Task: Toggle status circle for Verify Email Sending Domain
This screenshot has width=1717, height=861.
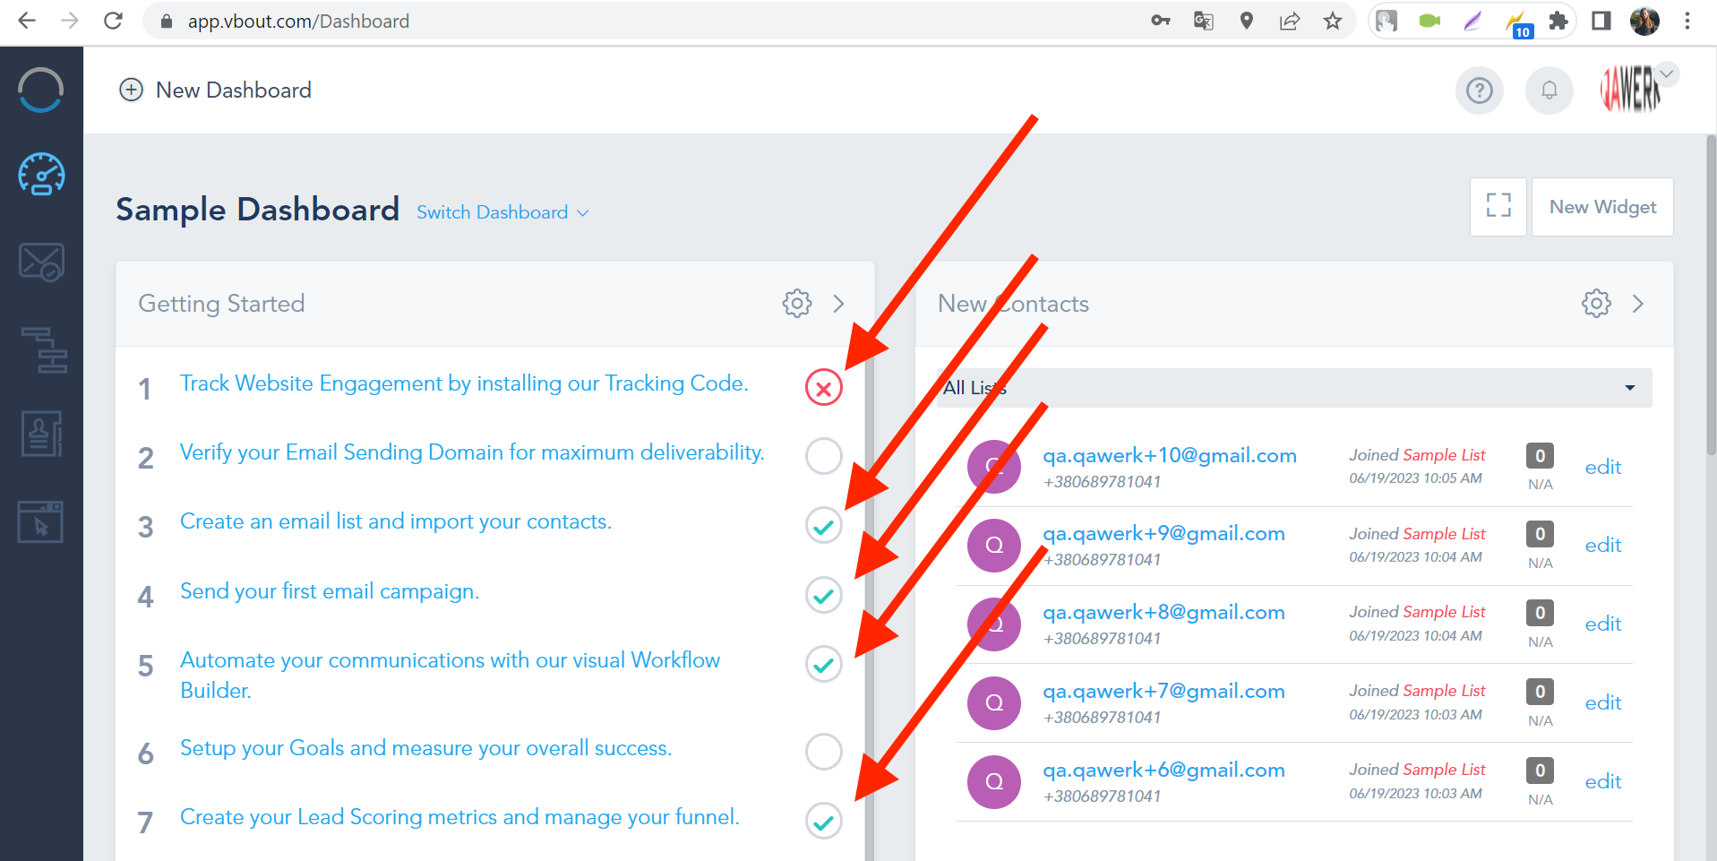Action: 824,456
